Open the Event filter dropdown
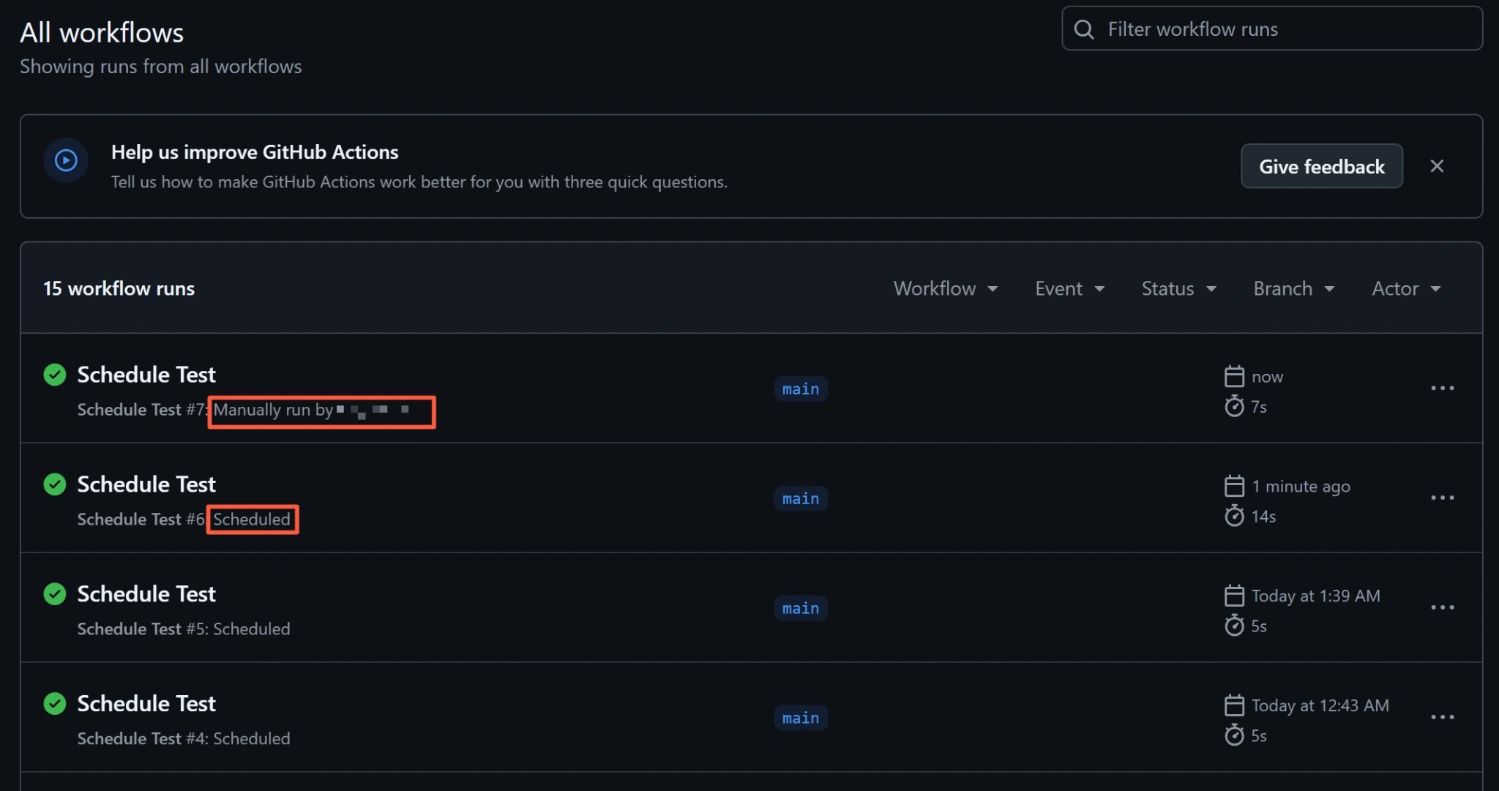 pos(1069,288)
